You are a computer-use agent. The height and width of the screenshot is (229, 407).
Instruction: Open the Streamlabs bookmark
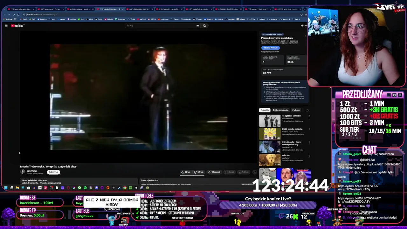pyautogui.click(x=120, y=19)
